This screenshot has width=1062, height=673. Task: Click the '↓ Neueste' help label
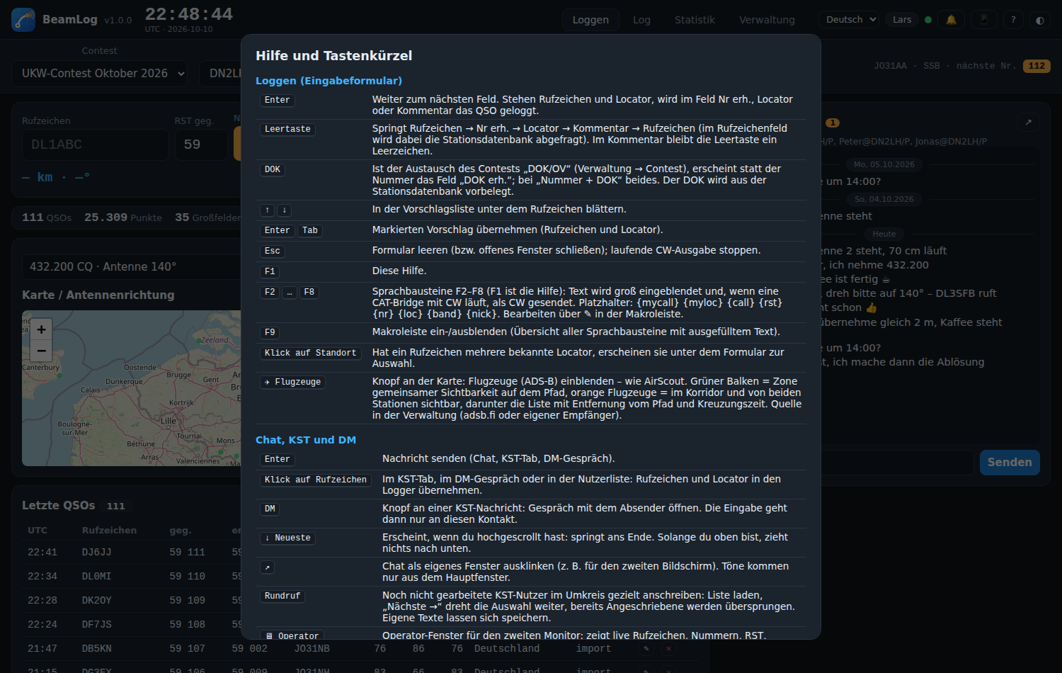[287, 538]
